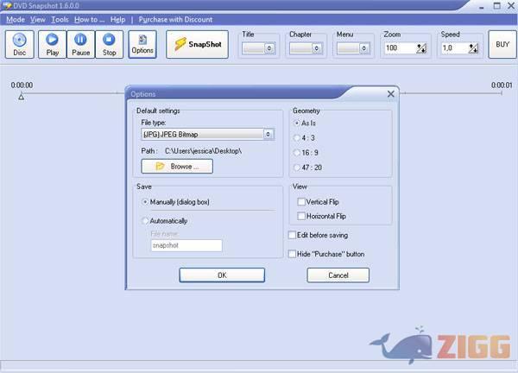This screenshot has width=518, height=373.
Task: Click the BUY button
Action: point(502,44)
